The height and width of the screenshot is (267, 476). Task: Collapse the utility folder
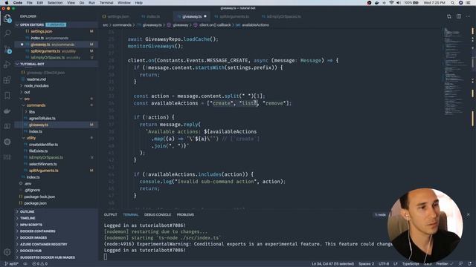pyautogui.click(x=31, y=138)
